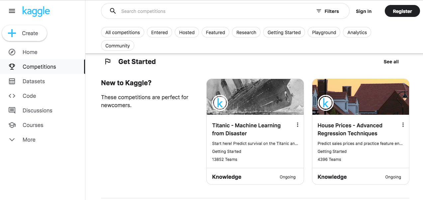
Task: Click 'Start here! Predict survival' description
Action: (x=255, y=144)
